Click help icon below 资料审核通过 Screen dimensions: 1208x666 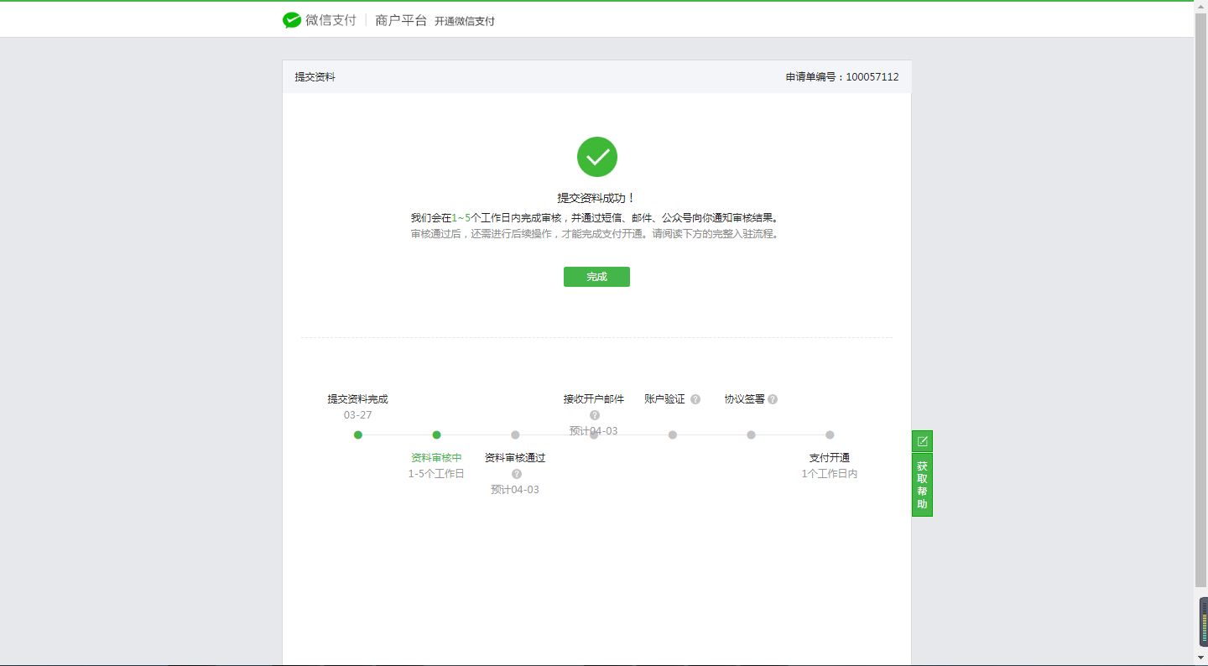click(516, 473)
